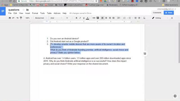Toggle bold formatting

pos(76,18)
